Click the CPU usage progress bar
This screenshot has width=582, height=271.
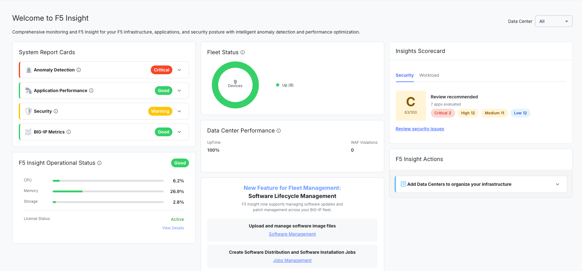tap(108, 181)
